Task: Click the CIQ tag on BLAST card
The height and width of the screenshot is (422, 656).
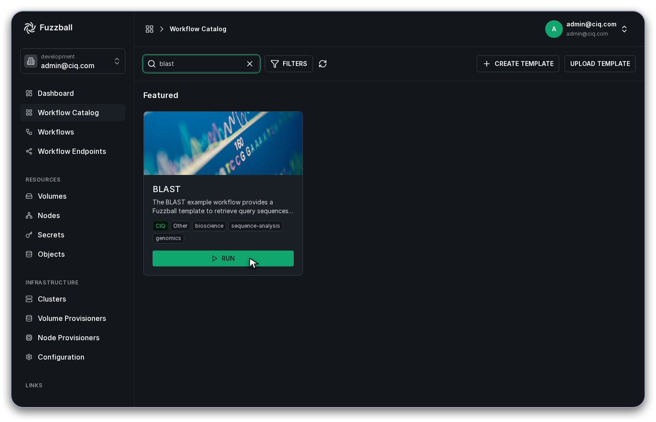Action: 160,226
